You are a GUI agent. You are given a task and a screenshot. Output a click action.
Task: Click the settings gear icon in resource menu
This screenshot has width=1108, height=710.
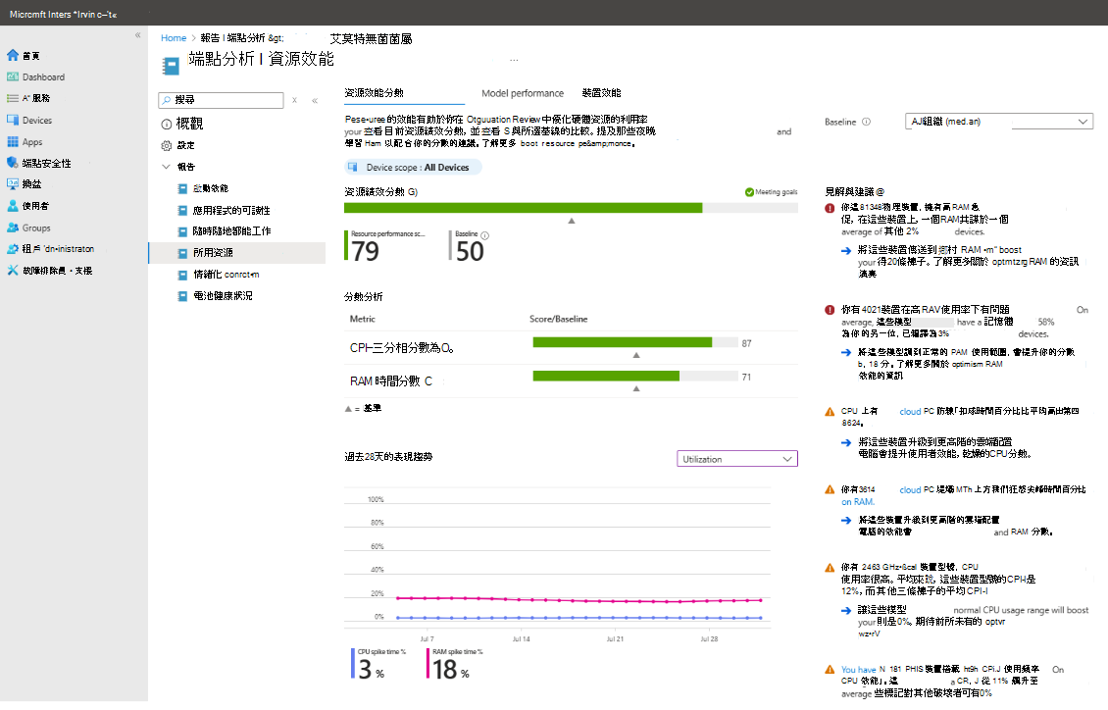[x=166, y=145]
